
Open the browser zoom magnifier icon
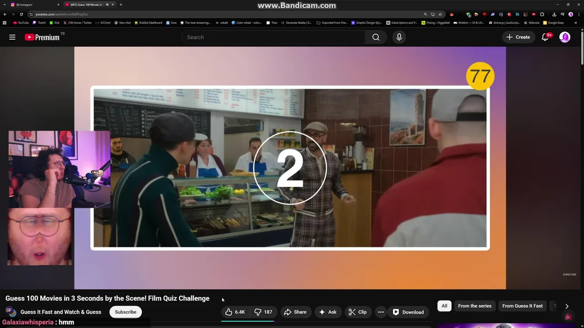click(426, 14)
